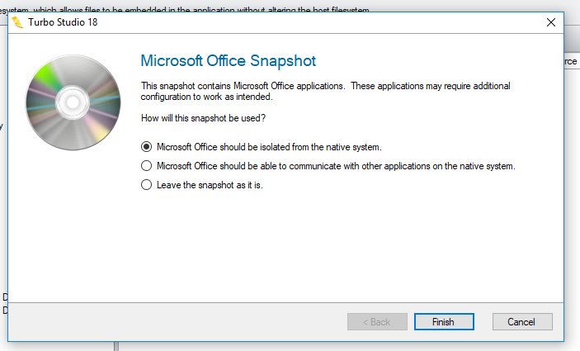The width and height of the screenshot is (580, 351).
Task: Close the Turbo Studio 18 dialog
Action: pyautogui.click(x=550, y=23)
